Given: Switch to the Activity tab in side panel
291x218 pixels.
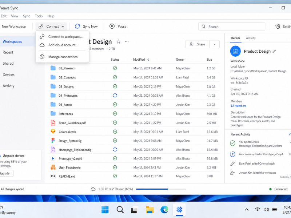Looking at the screenshot, I should (251, 38).
